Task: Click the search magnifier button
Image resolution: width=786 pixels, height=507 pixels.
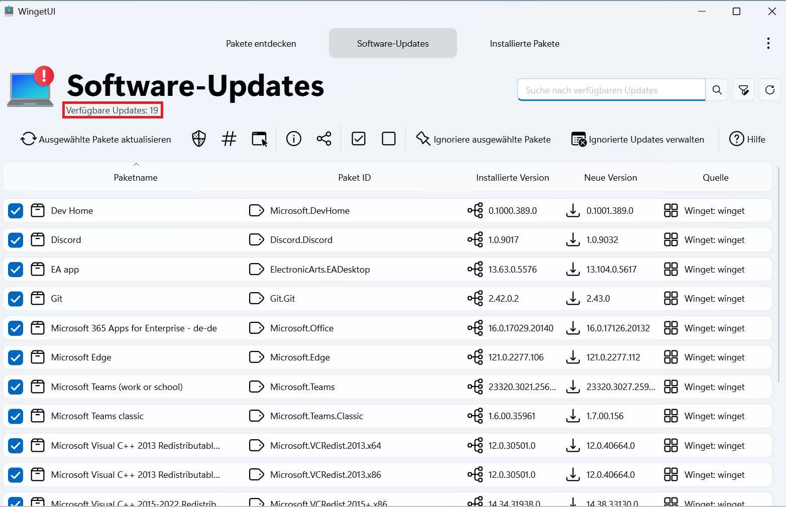Action: point(717,90)
